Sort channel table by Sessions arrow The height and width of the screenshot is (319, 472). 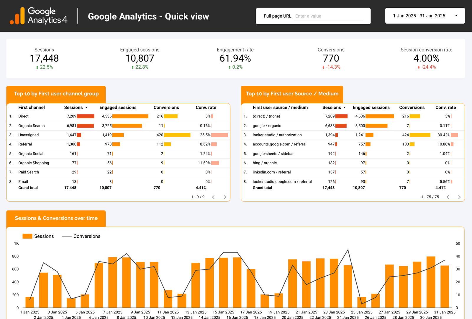point(86,108)
